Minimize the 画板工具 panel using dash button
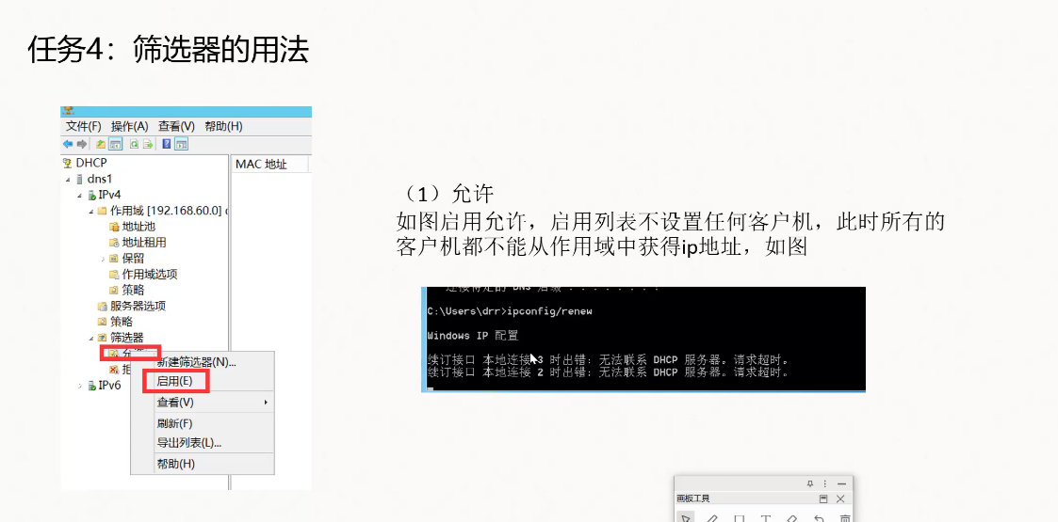Viewport: 1058px width, 522px height. (841, 483)
